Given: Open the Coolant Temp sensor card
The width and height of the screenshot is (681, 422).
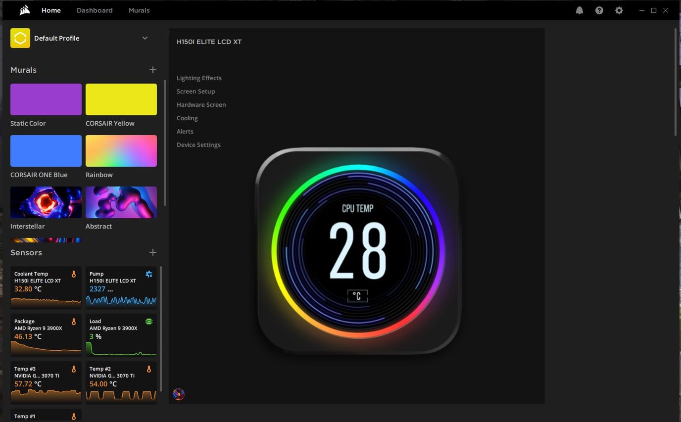Looking at the screenshot, I should [46, 287].
